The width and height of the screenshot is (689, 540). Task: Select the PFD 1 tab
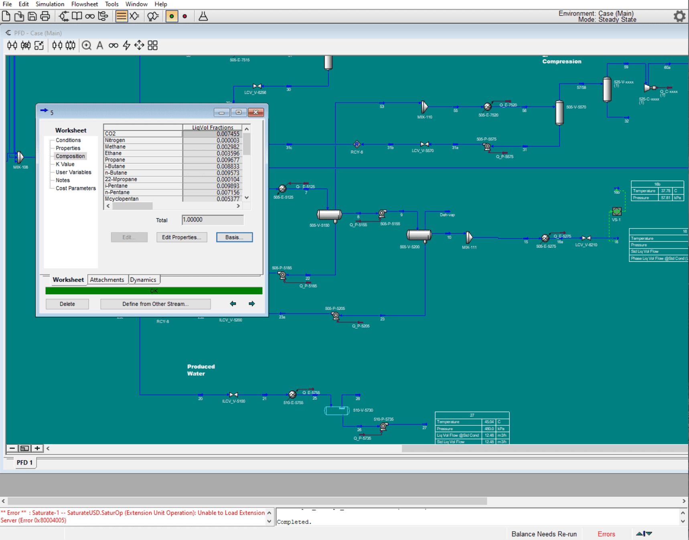[x=25, y=463]
